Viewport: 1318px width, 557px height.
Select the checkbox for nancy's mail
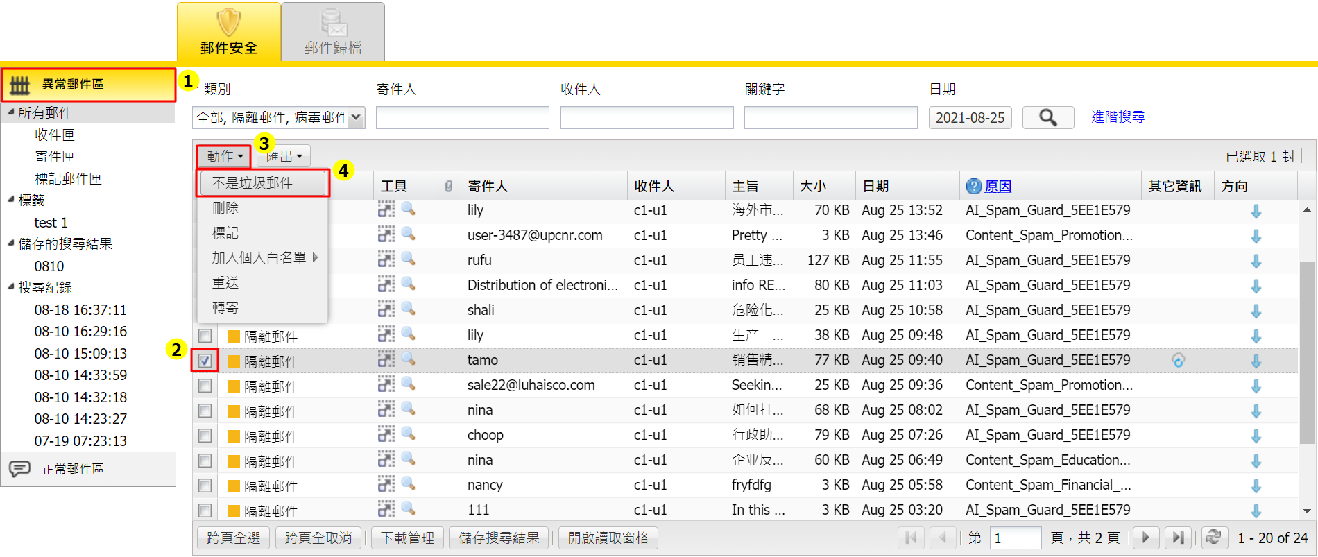[x=205, y=486]
